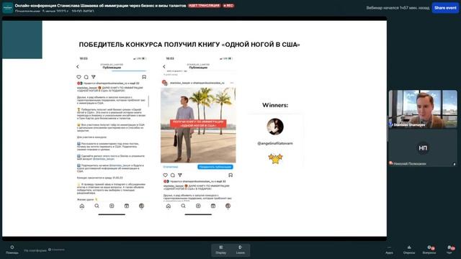This screenshot has width=461, height=259.
Task: Click bookmark icon below photo in right phone
Action: pos(230,175)
